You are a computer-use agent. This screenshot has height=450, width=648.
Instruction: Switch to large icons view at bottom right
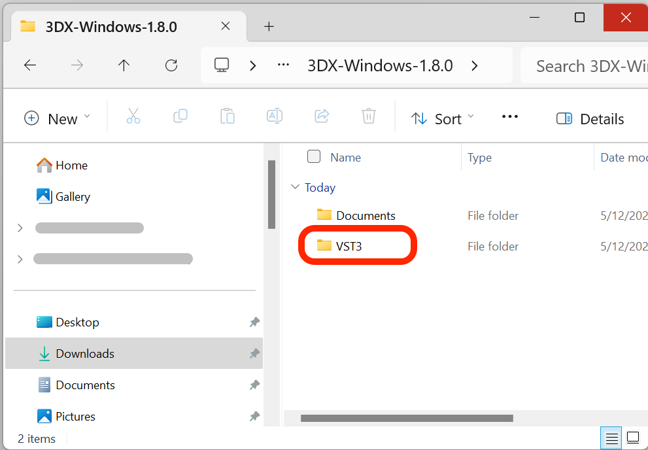click(632, 438)
